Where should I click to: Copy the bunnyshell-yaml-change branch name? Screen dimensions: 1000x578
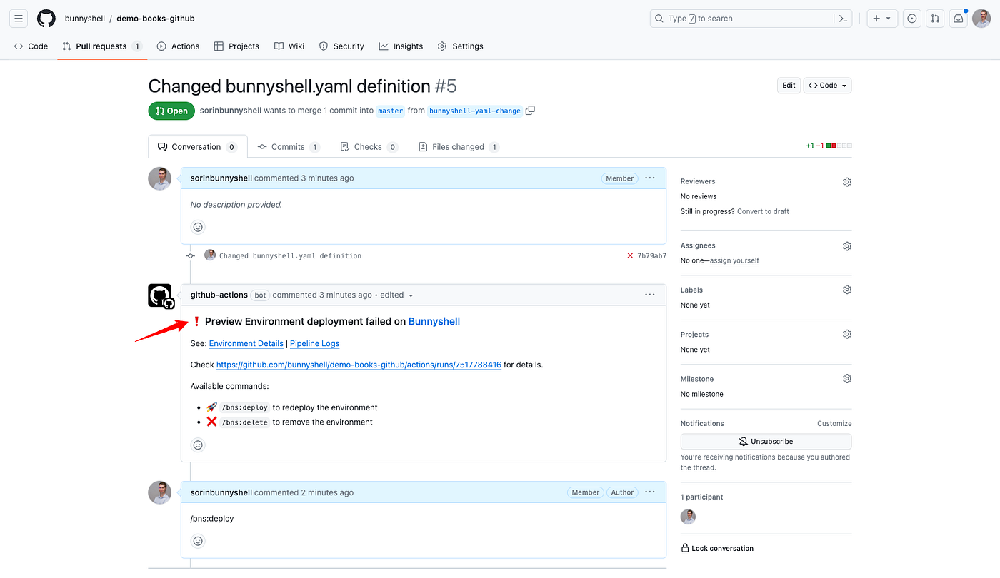(530, 111)
